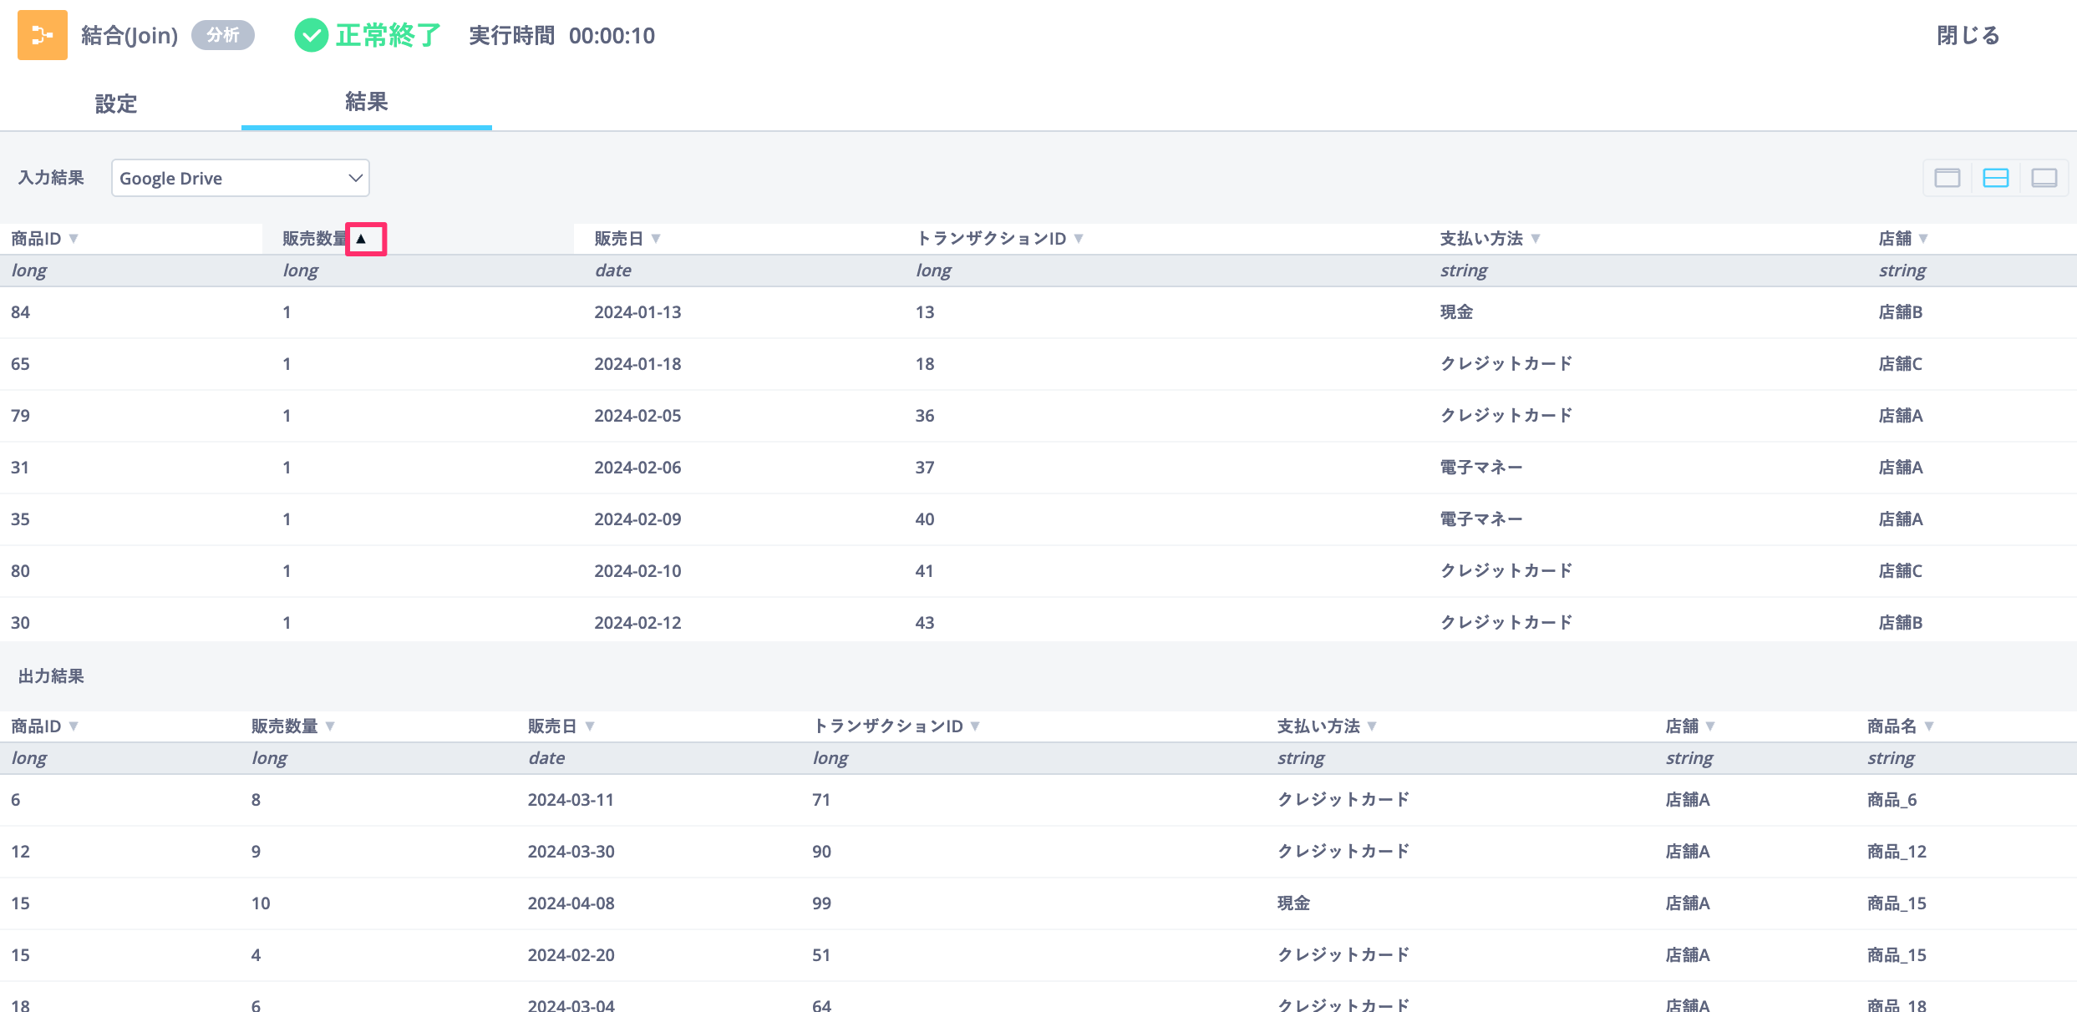Image resolution: width=2077 pixels, height=1012 pixels.
Task: Click output transaction ID cell 51
Action: click(x=821, y=955)
